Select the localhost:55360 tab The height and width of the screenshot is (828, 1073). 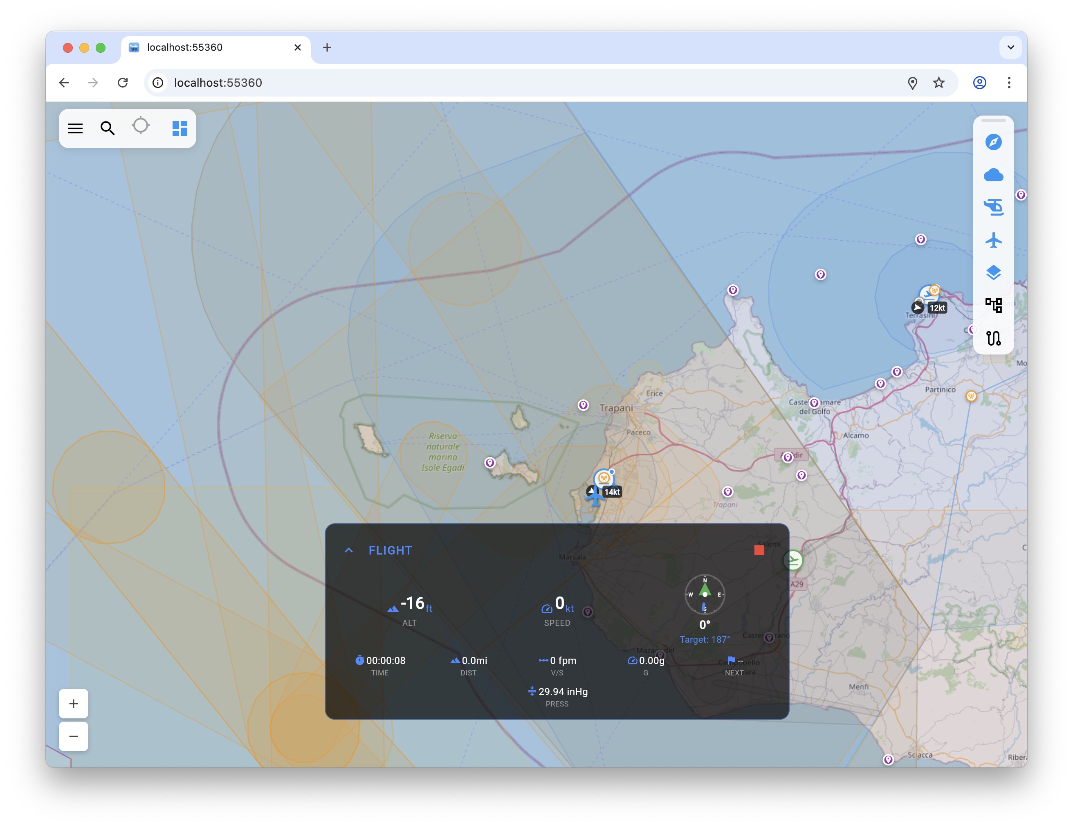click(216, 47)
